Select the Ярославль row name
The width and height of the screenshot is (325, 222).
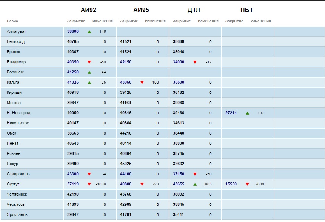pyautogui.click(x=17, y=215)
